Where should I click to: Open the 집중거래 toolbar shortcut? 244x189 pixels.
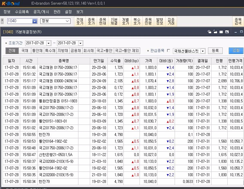(x=171, y=21)
